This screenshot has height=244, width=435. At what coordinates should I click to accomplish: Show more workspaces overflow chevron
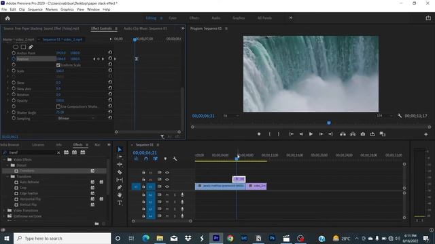(x=290, y=18)
